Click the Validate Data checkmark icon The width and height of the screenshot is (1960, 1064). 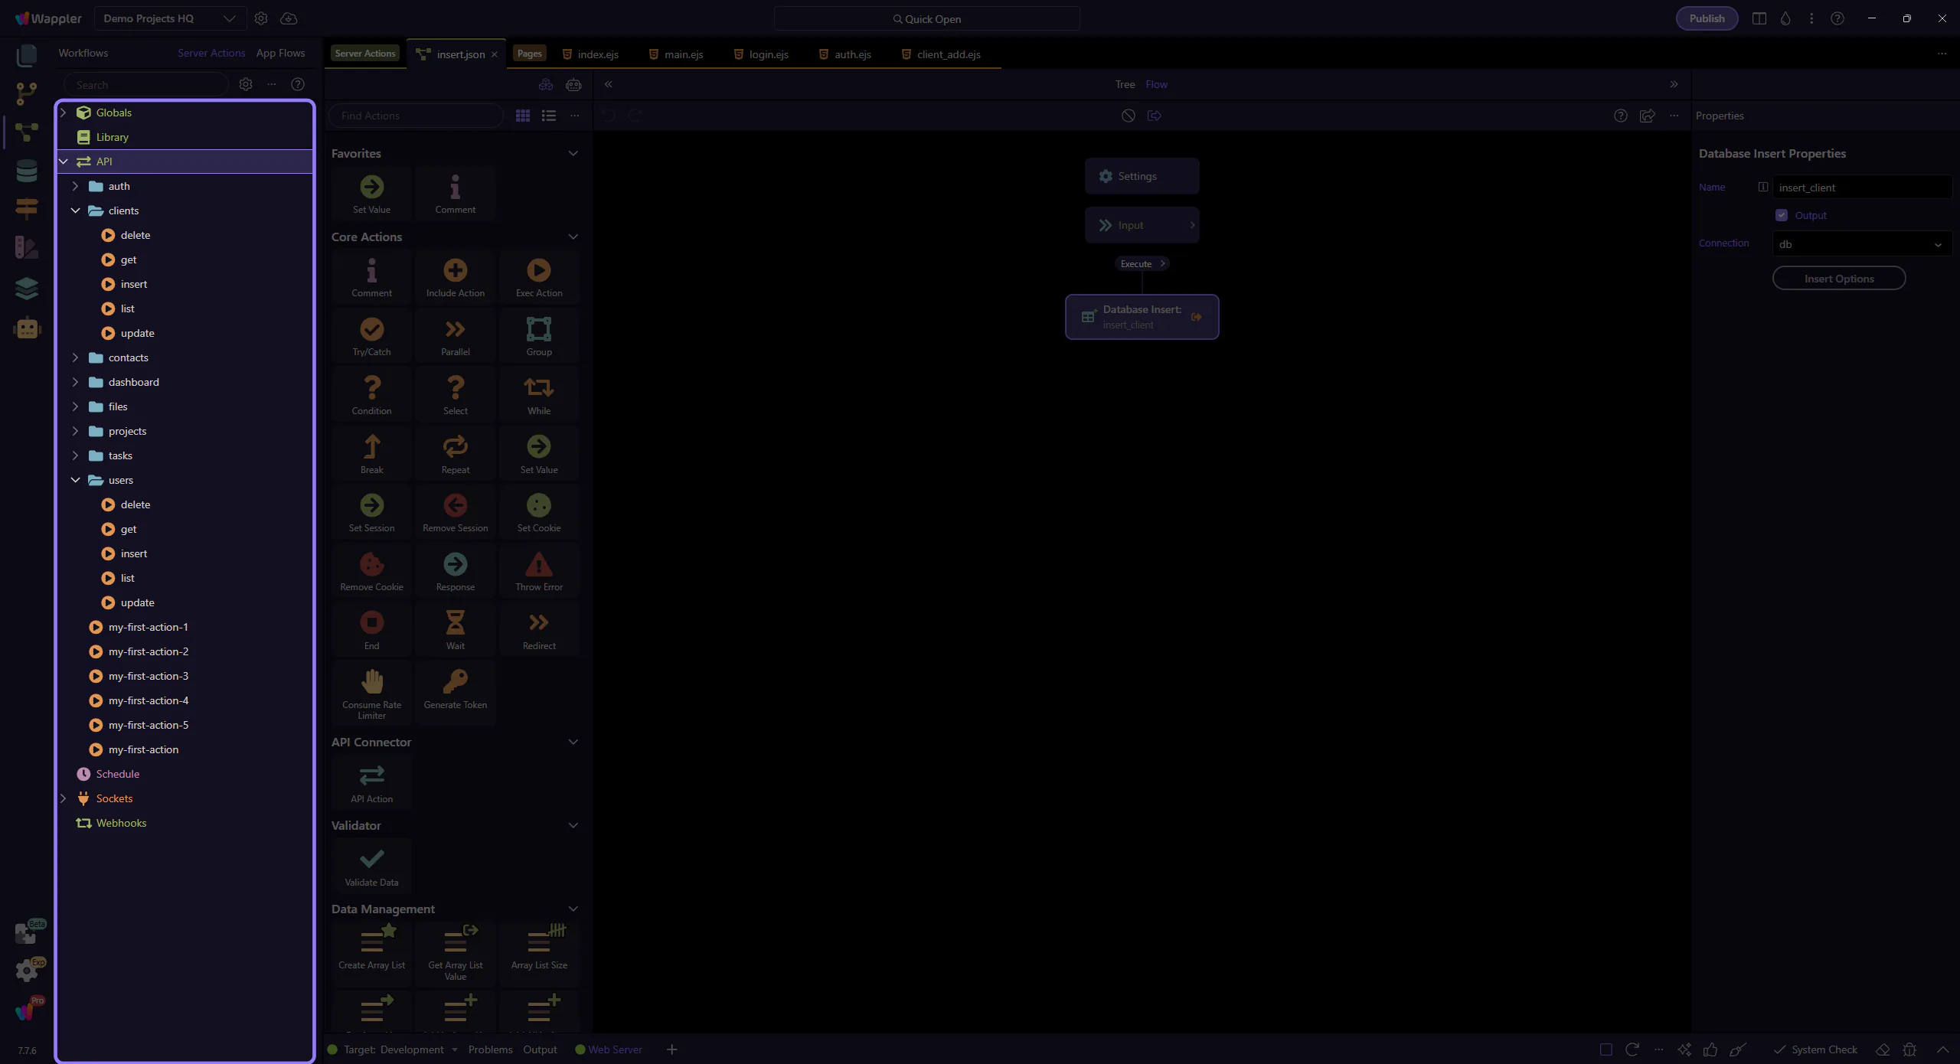371,860
